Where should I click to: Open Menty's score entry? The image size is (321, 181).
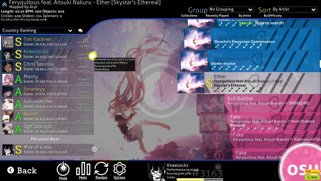pyautogui.click(x=48, y=79)
